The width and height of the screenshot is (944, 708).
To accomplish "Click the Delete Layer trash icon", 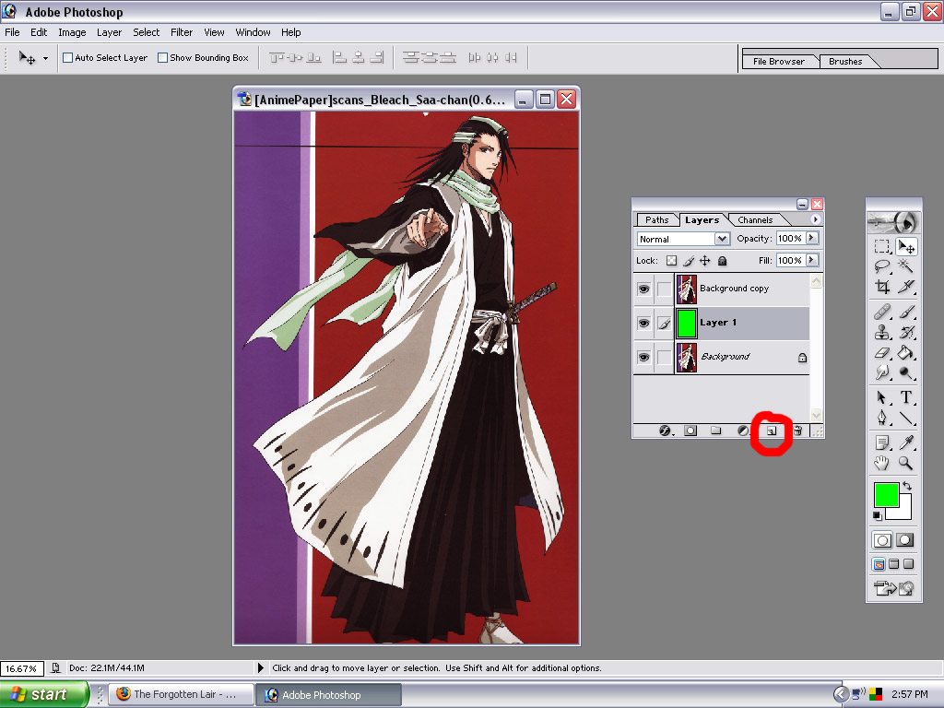I will tap(797, 431).
